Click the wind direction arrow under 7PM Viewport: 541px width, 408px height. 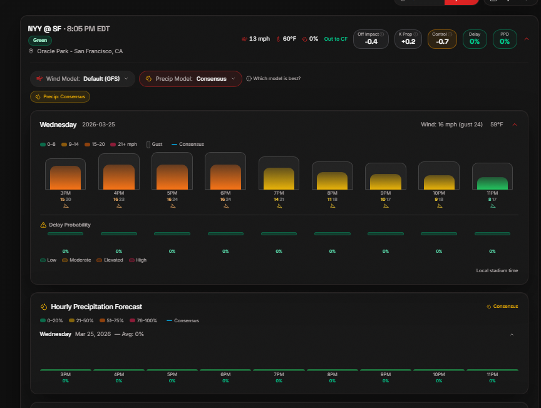[279, 206]
